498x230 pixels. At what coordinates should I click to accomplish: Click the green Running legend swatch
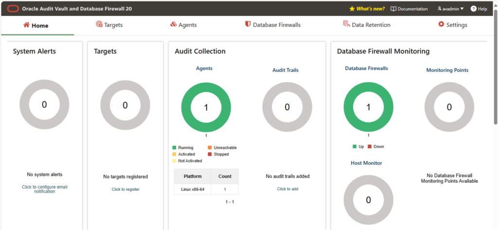(174, 148)
